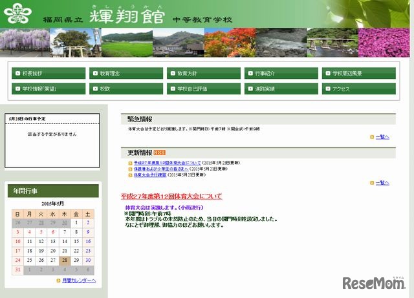
Task: Open 平成27年度第12回体育大会について in update list
Action: [x=168, y=163]
